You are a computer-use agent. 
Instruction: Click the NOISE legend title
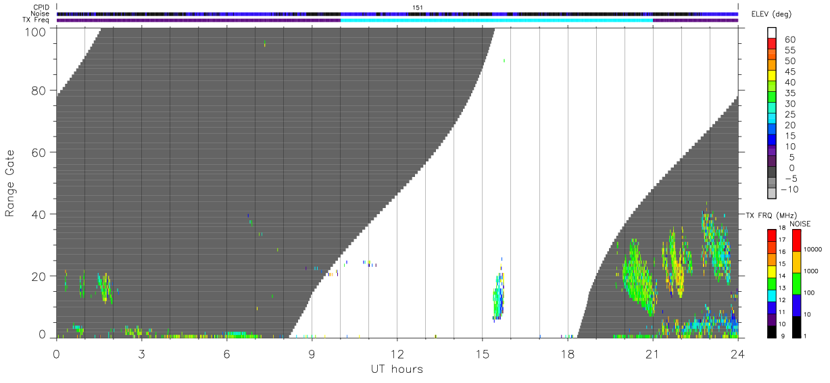[802, 224]
